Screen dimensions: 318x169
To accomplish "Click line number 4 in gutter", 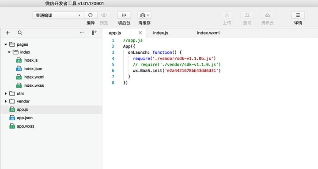I will (x=113, y=59).
